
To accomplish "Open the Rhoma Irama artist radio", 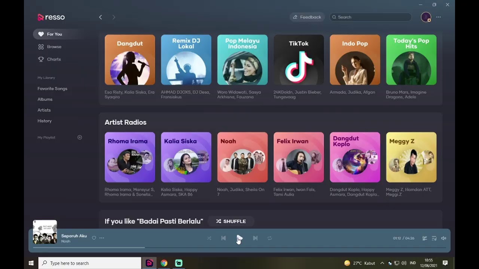I will click(x=130, y=157).
